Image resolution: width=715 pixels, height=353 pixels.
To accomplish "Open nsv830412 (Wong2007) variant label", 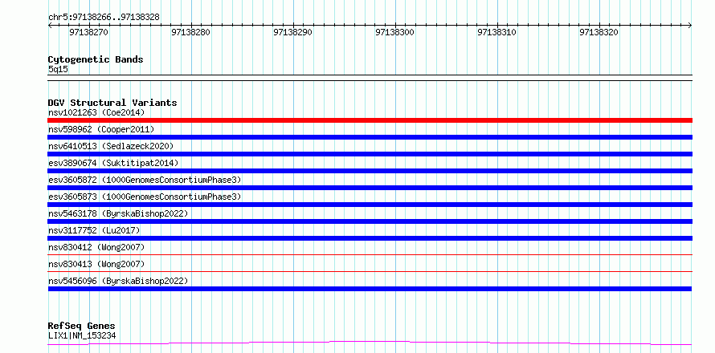I will click(x=96, y=247).
